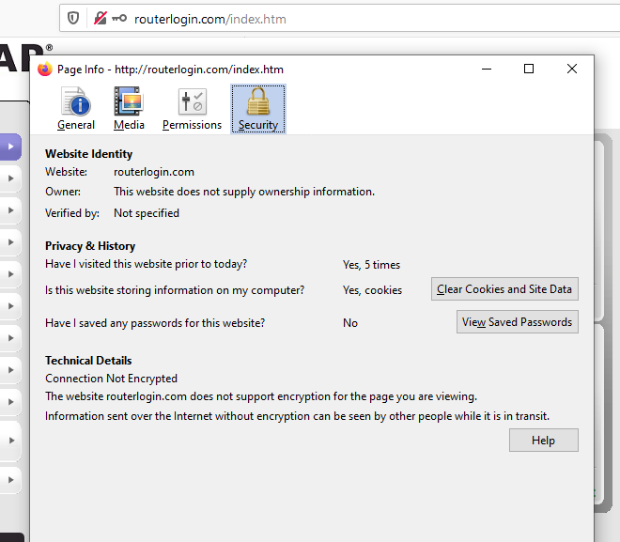Click 'Yes, cookies' storage answer
This screenshot has height=542, width=620.
372,290
